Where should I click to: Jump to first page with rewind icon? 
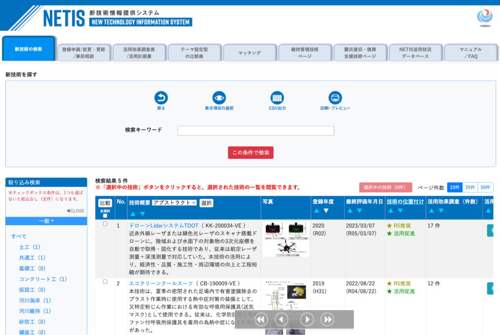point(261,319)
